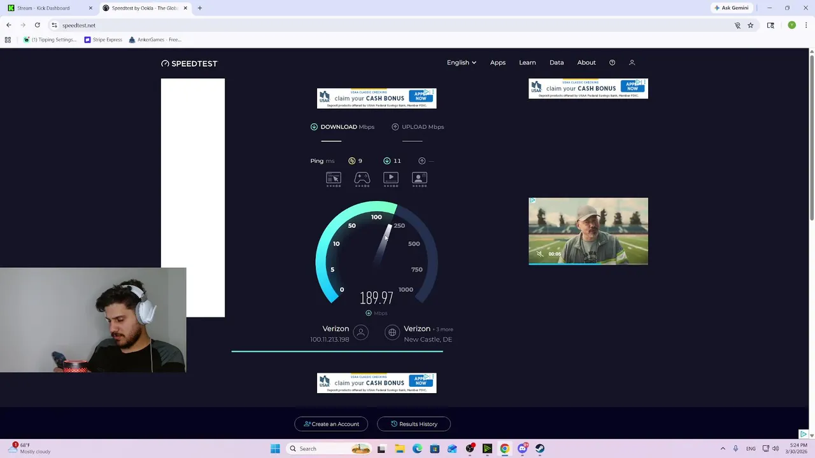Click the video ad thumbnail

(588, 231)
